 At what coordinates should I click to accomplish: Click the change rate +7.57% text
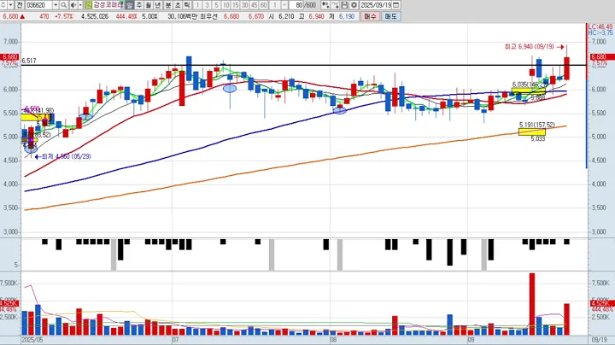[63, 16]
